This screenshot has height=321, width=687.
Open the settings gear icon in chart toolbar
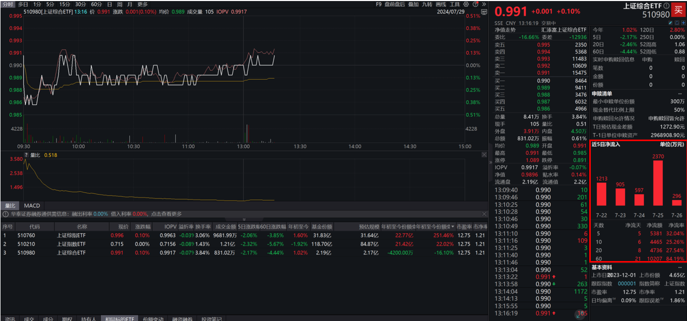tap(466, 4)
